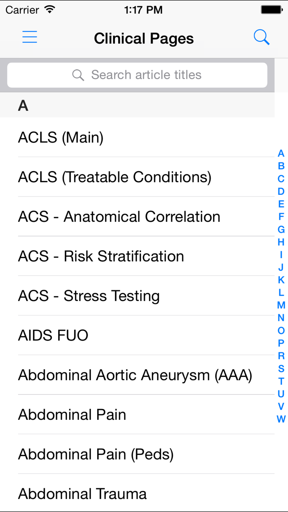Select ACS - Anatomical Correlation entry
The height and width of the screenshot is (512, 288).
[x=119, y=217]
